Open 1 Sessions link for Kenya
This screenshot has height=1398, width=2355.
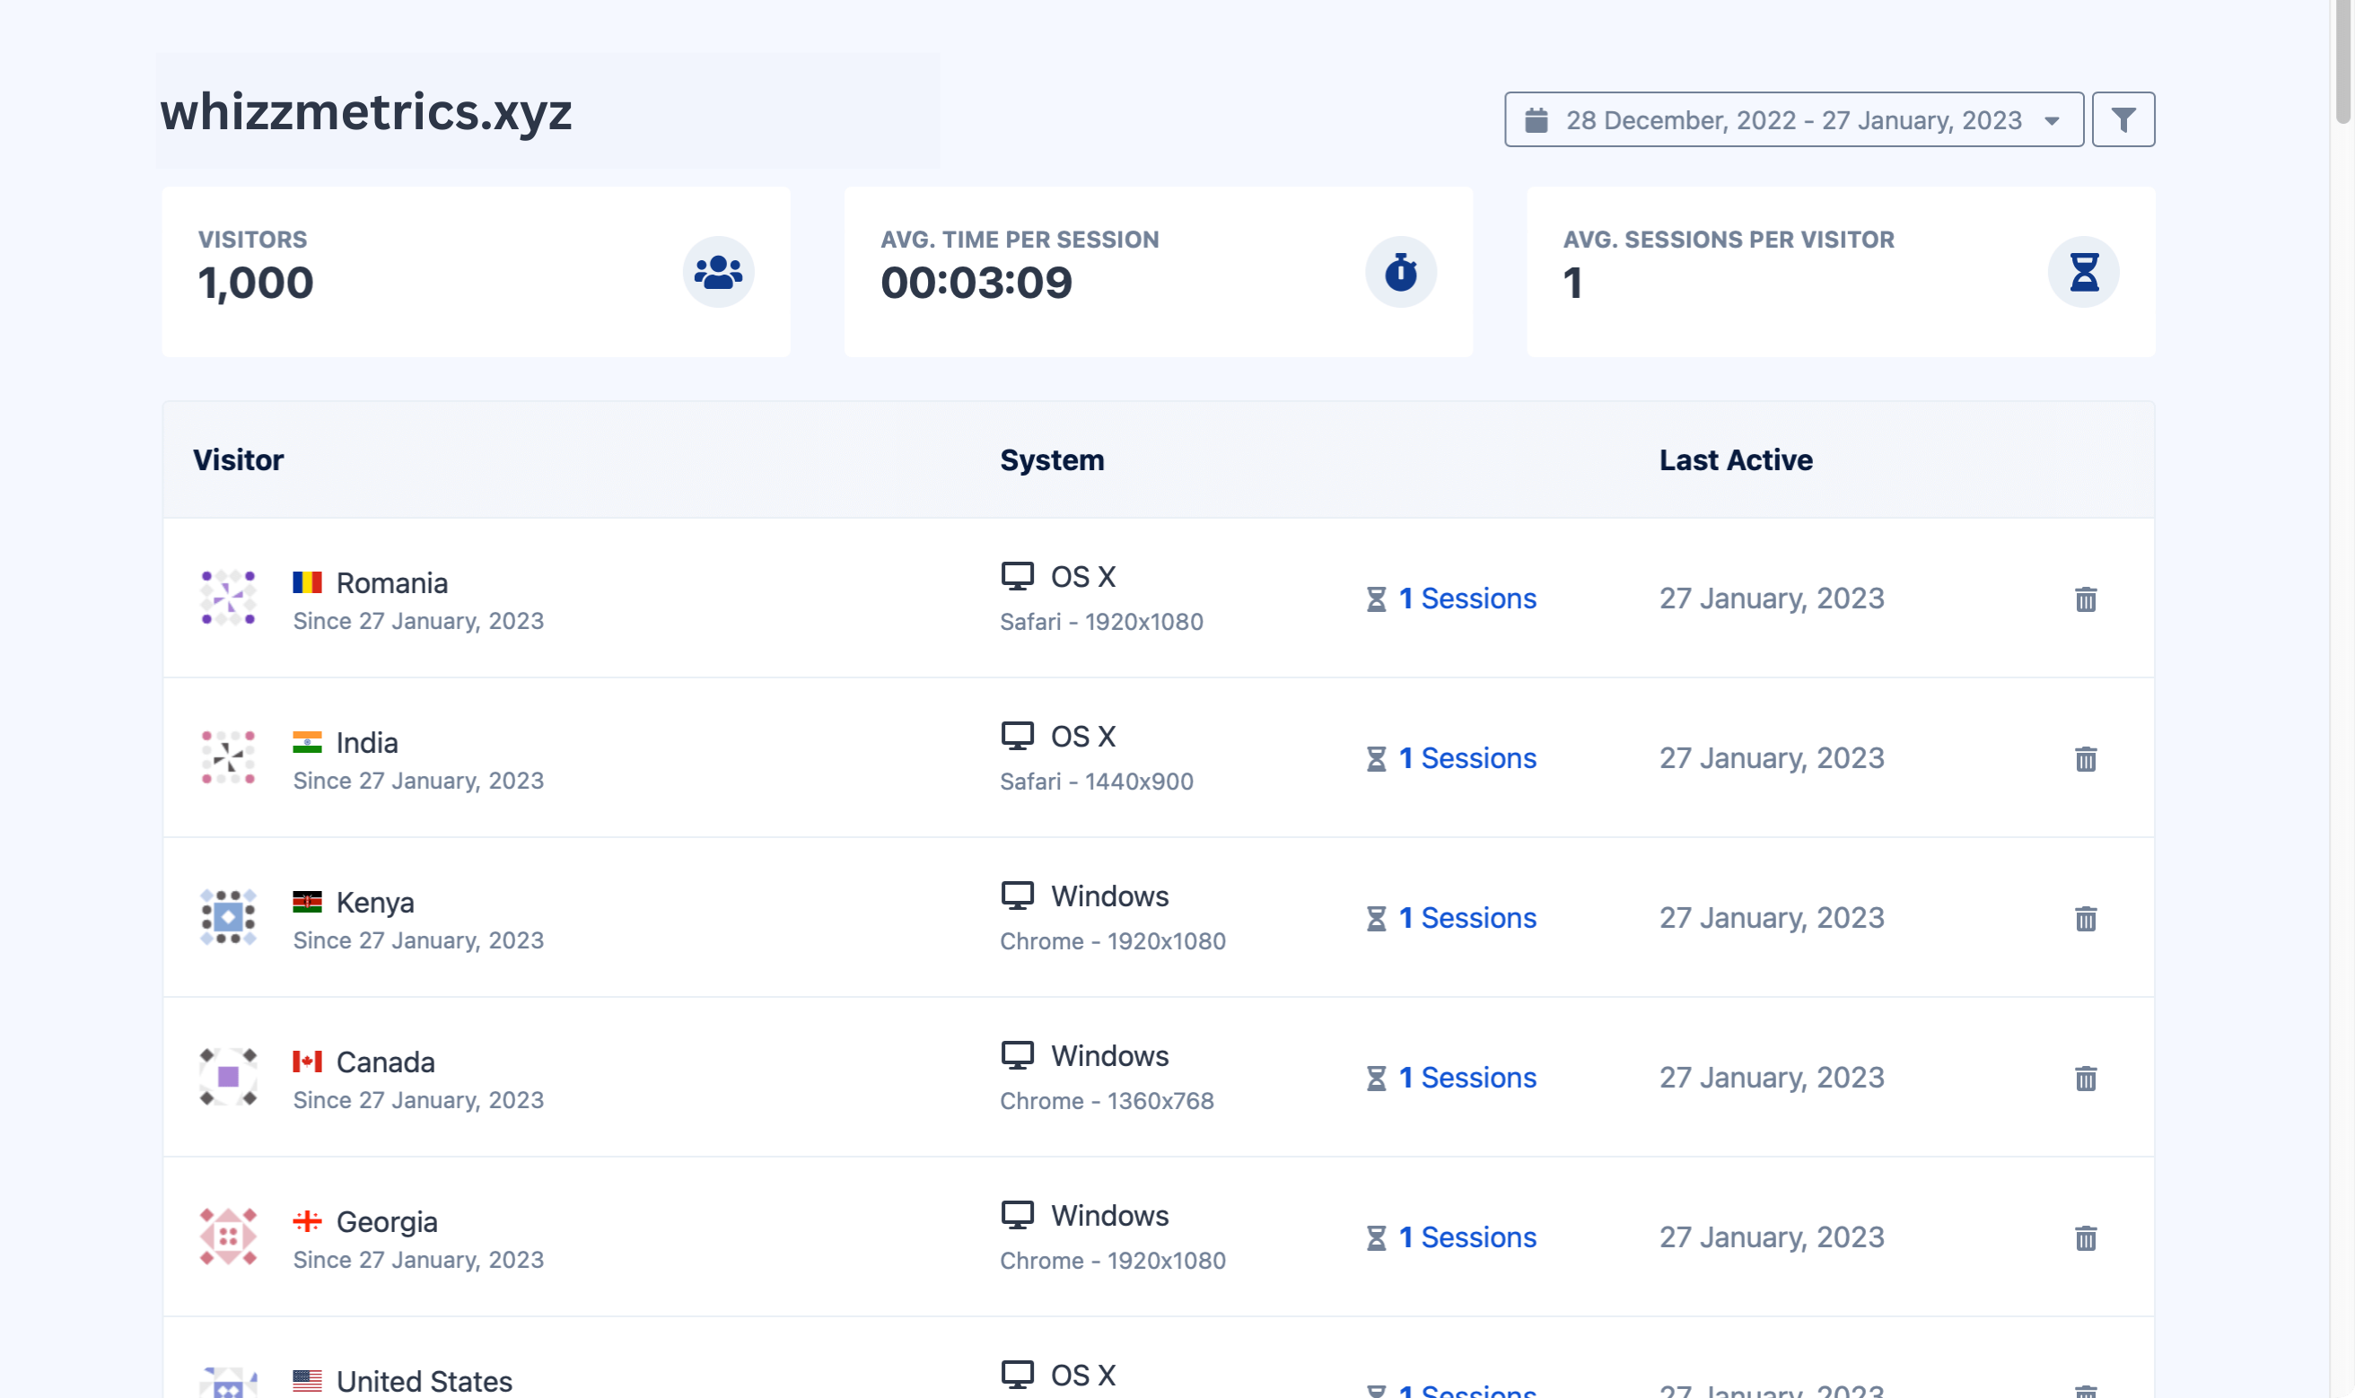pos(1466,918)
